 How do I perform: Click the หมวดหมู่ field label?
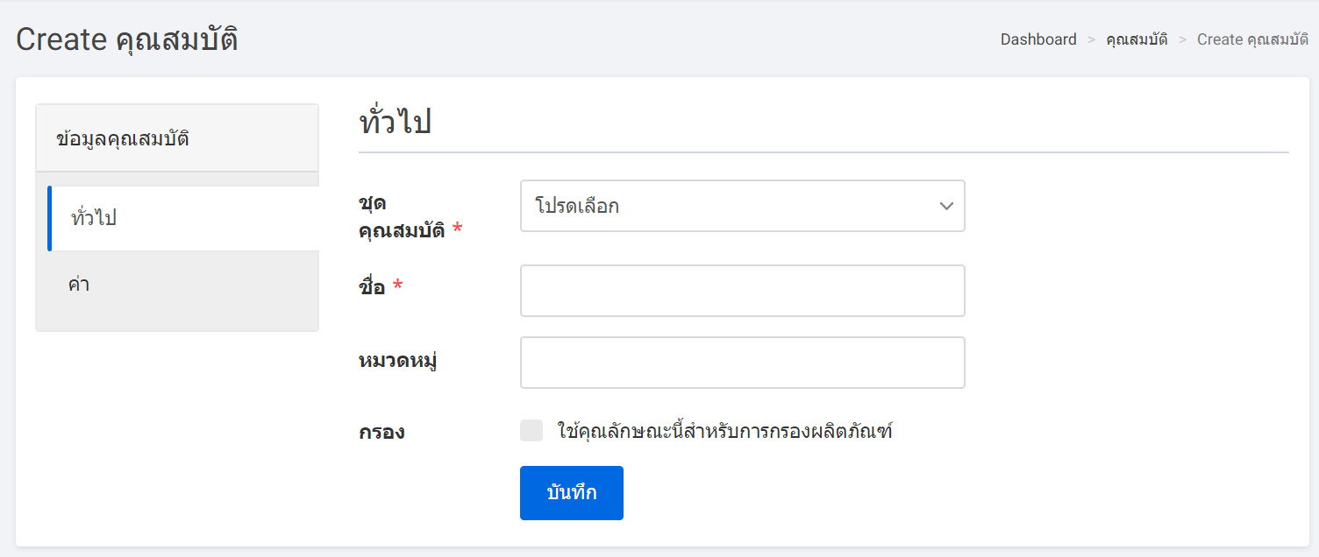(x=398, y=360)
